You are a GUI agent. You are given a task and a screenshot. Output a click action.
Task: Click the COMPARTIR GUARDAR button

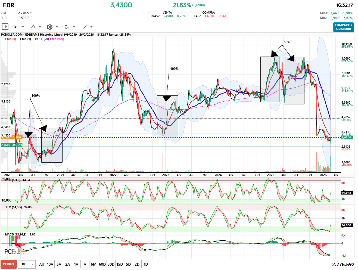pyautogui.click(x=343, y=27)
